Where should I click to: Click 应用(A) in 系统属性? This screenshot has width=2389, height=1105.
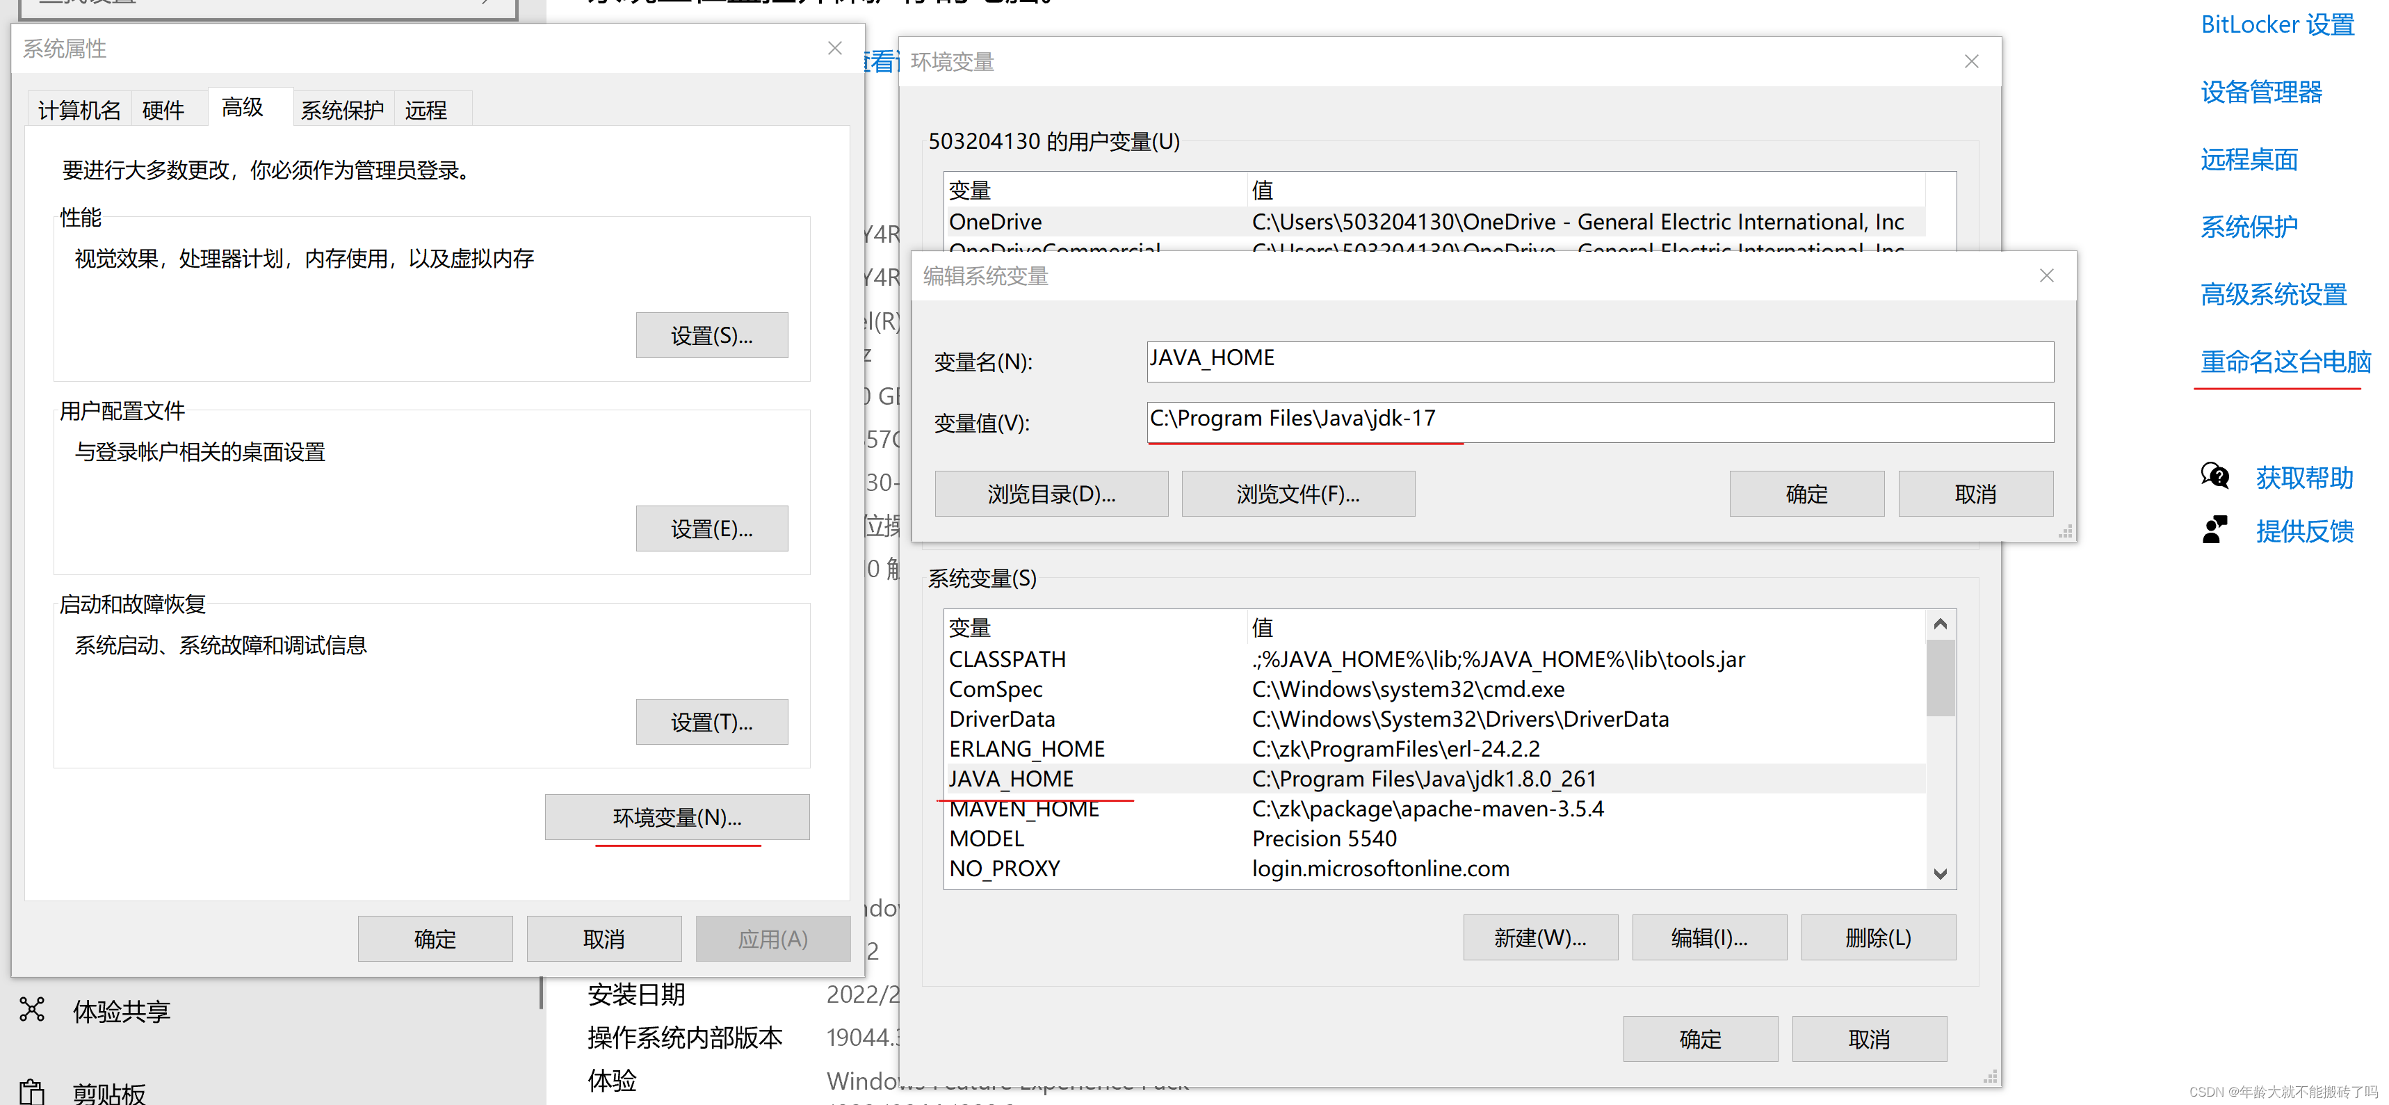coord(772,938)
